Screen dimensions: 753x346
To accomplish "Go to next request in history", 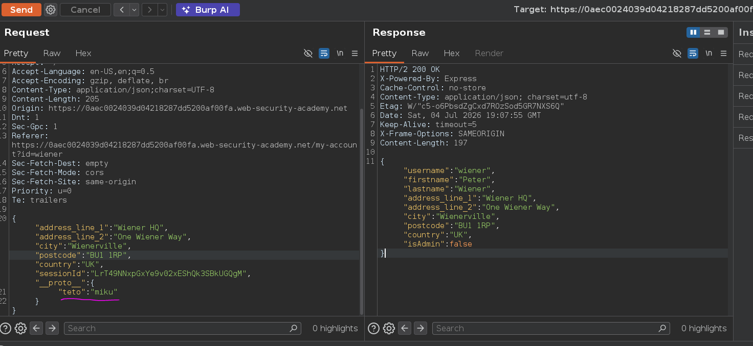I will [x=149, y=10].
